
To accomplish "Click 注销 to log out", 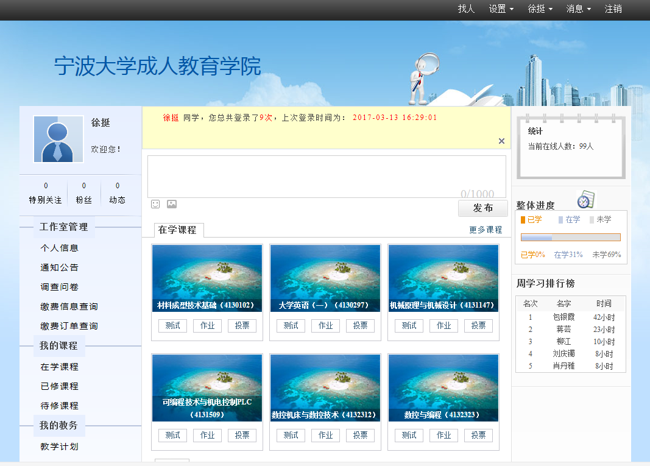I will pos(613,9).
